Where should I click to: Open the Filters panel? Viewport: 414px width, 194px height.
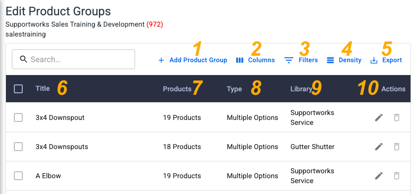click(x=301, y=60)
